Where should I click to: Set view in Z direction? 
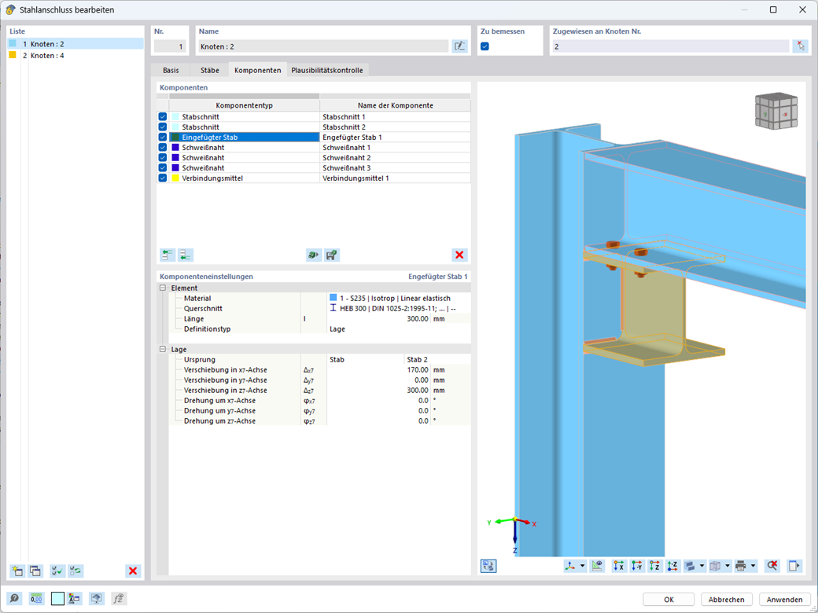pos(655,566)
